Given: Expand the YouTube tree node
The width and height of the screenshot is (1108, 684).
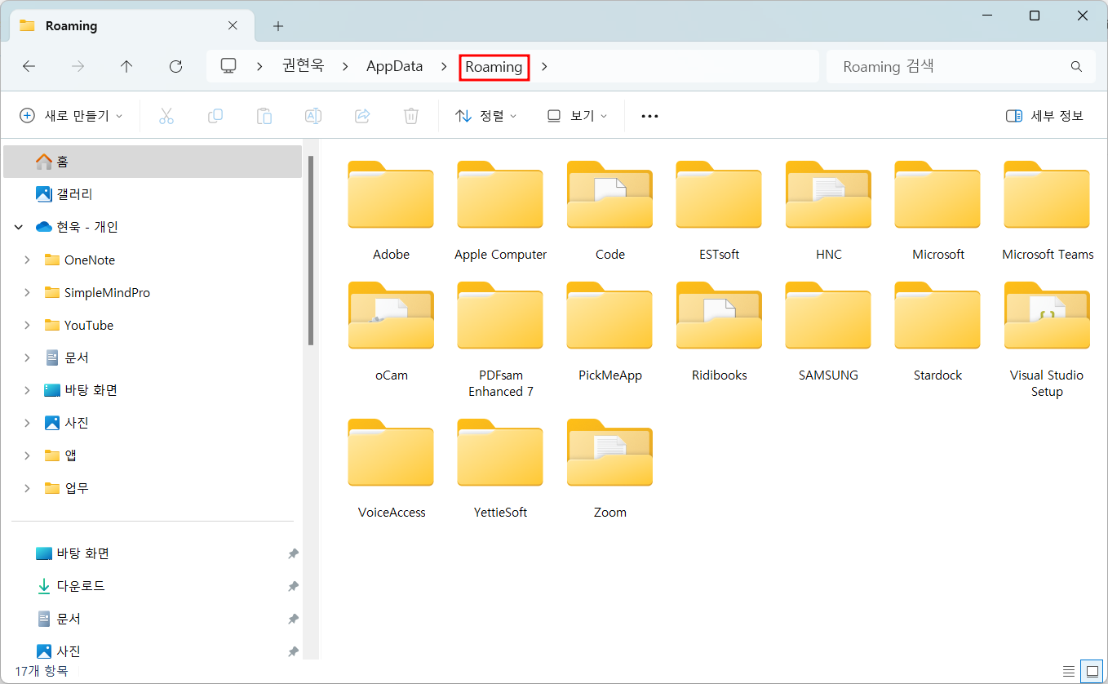Looking at the screenshot, I should [27, 326].
